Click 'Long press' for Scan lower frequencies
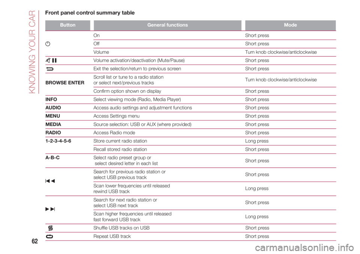This screenshot has width=360, height=254. (x=256, y=188)
